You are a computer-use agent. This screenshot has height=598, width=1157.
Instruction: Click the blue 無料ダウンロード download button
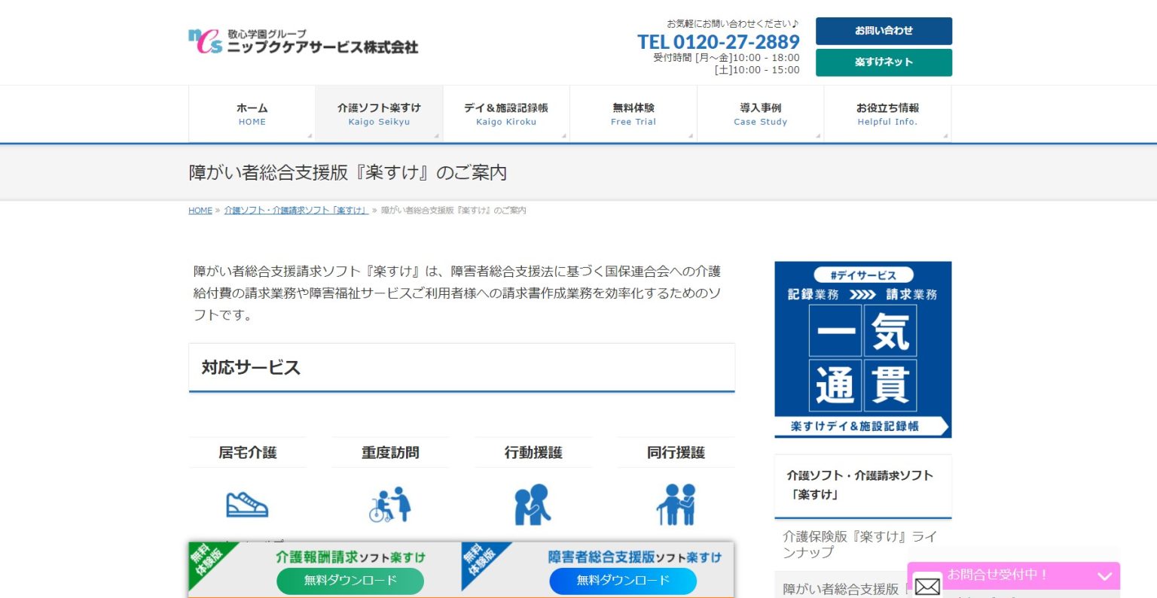[623, 581]
